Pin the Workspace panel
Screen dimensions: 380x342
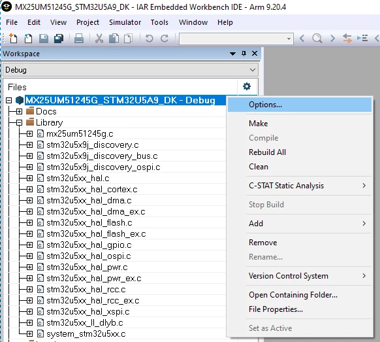244,54
